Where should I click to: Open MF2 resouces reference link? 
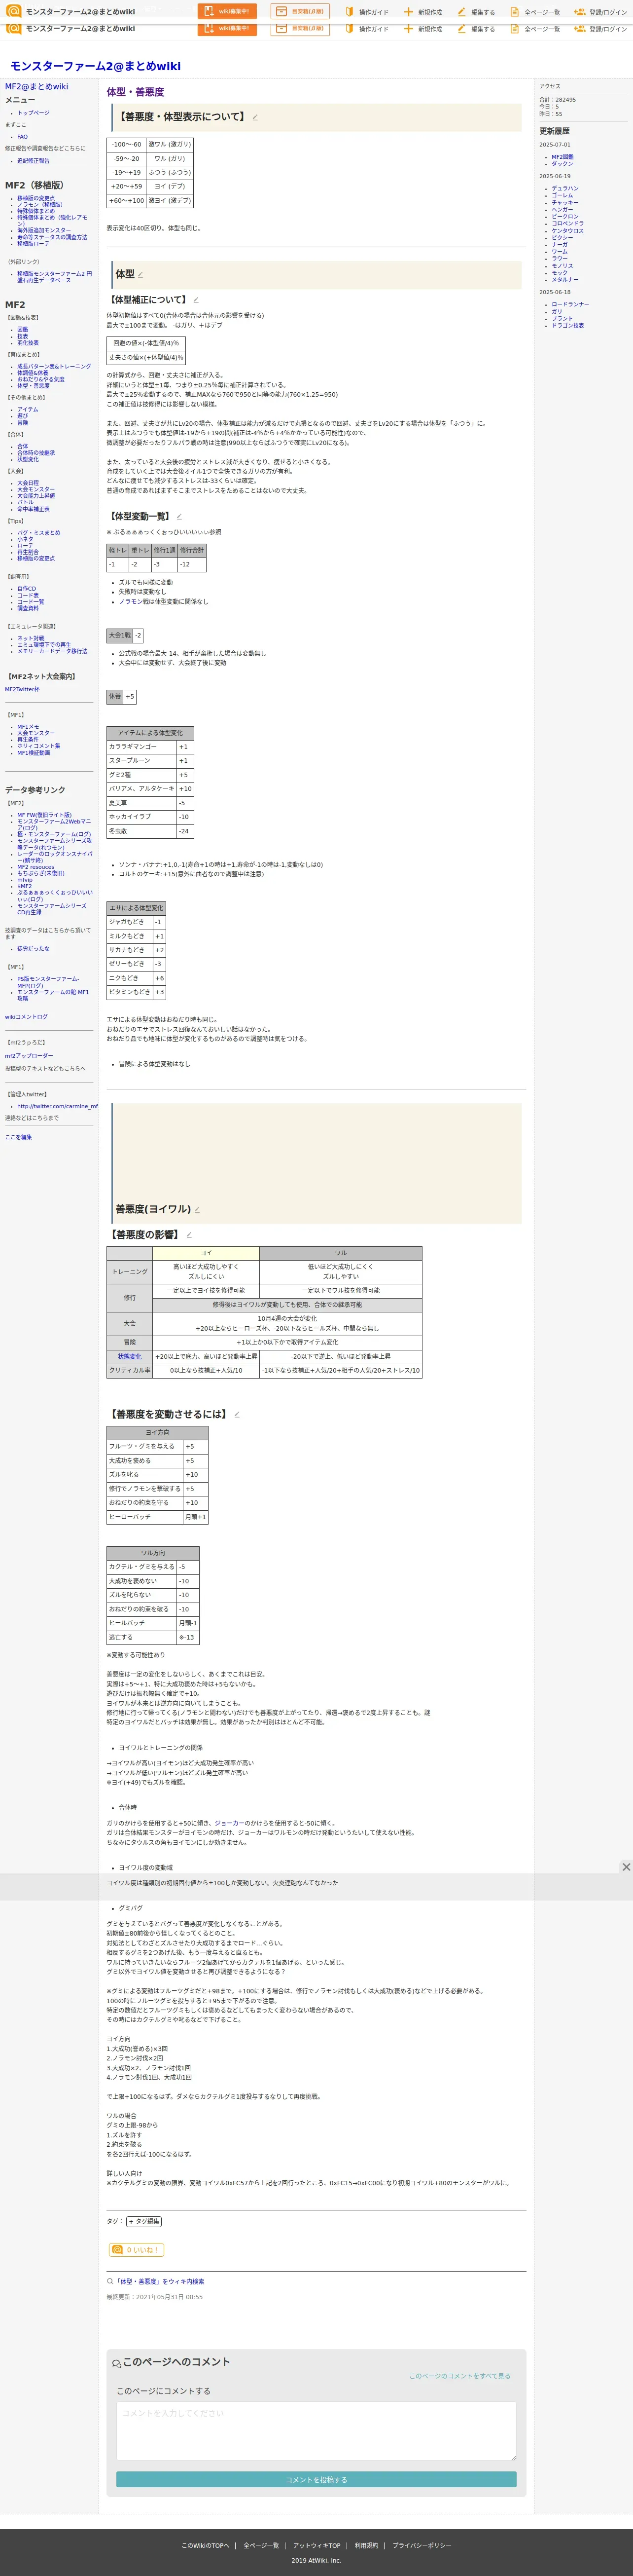tap(36, 867)
